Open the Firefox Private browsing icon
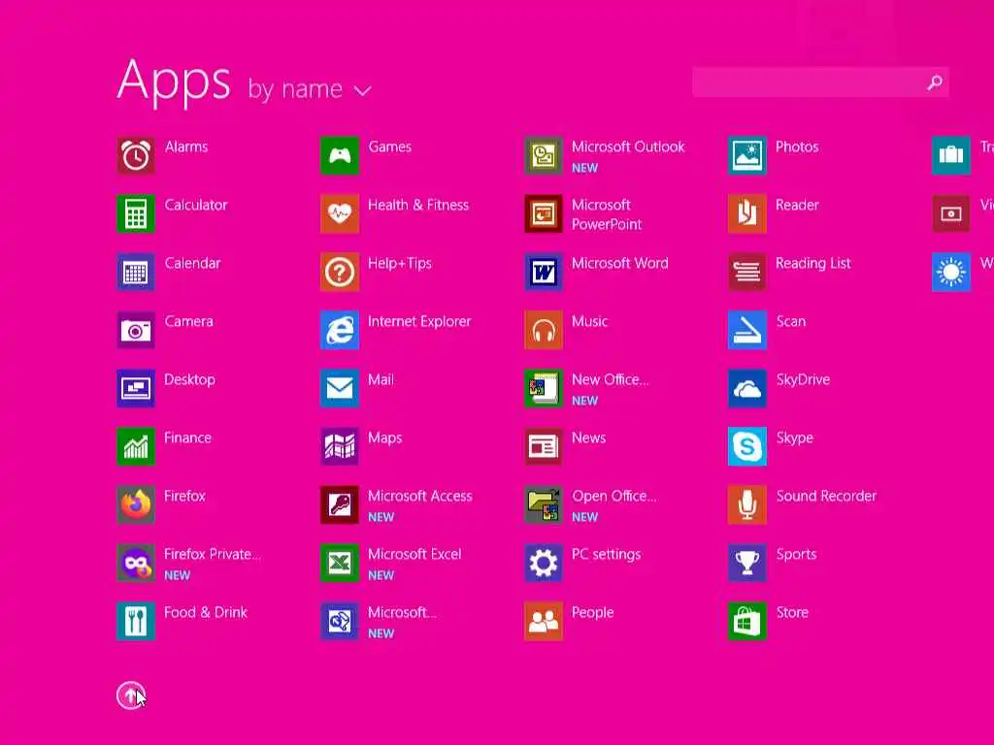The height and width of the screenshot is (745, 994). pos(136,564)
